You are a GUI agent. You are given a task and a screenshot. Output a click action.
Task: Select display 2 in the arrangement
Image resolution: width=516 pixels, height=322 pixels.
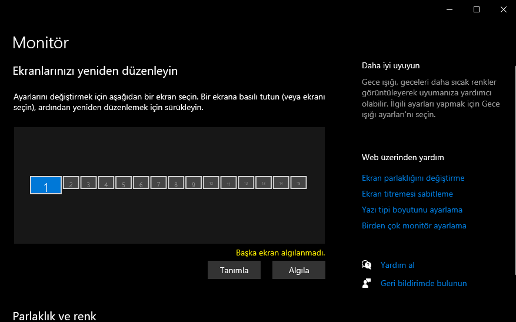pyautogui.click(x=71, y=182)
